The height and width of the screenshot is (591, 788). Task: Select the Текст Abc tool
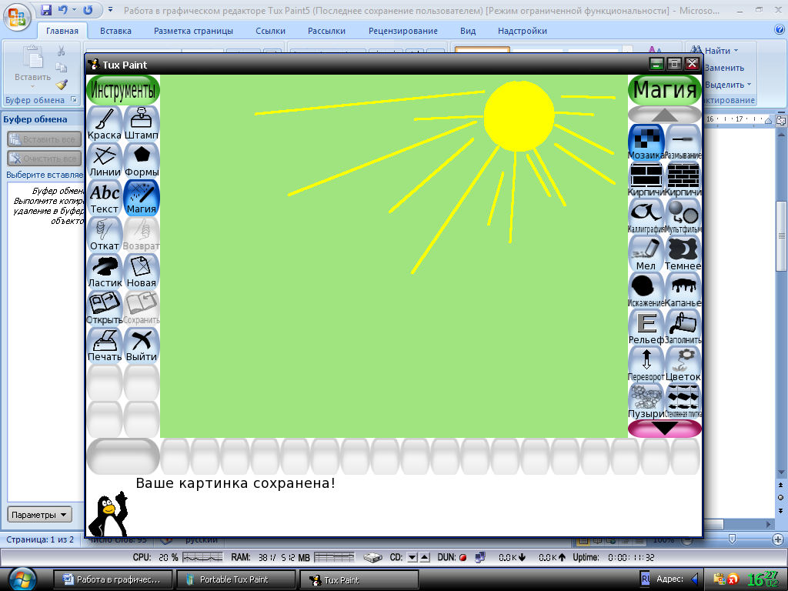(x=105, y=198)
